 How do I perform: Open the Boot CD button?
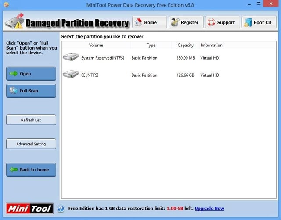[259, 22]
